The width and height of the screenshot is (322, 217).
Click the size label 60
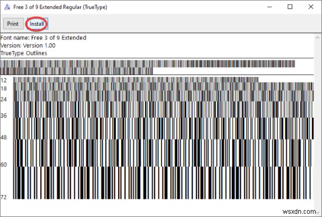pyautogui.click(x=4, y=165)
